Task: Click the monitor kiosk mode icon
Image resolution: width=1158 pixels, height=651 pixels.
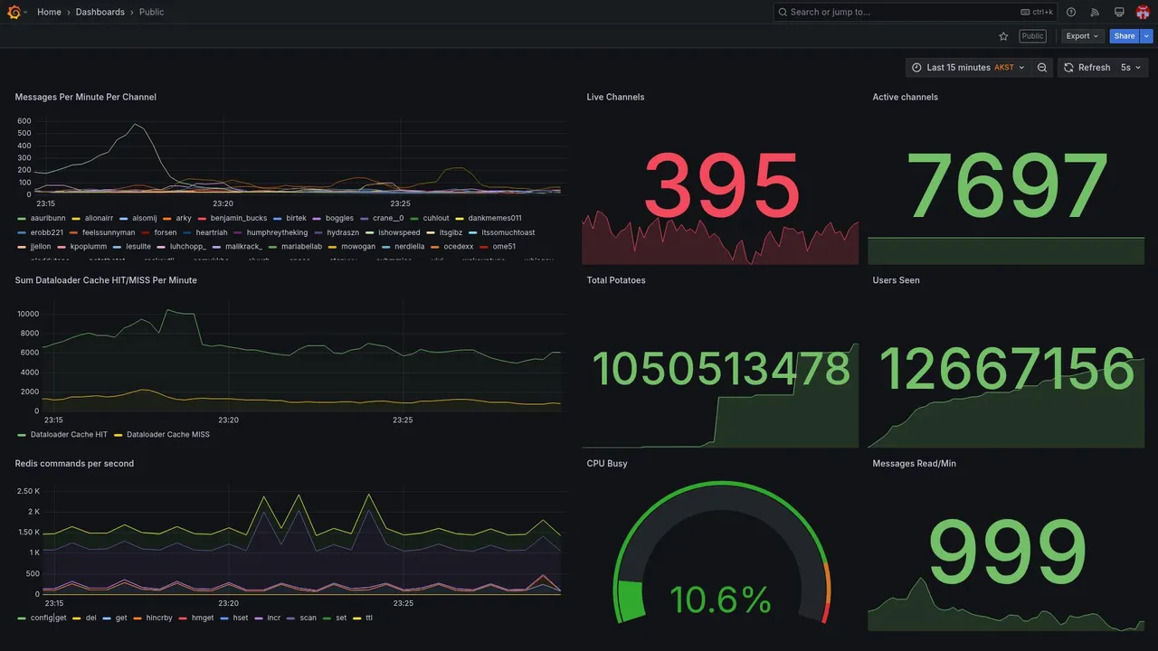Action: coord(1119,12)
